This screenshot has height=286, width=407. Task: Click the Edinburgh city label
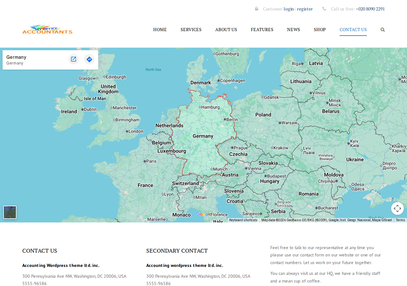(116, 77)
